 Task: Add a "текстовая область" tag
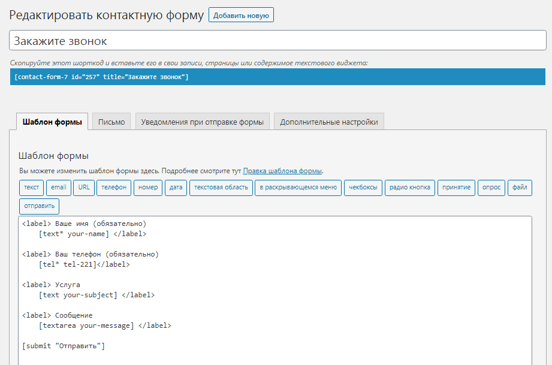(x=221, y=188)
